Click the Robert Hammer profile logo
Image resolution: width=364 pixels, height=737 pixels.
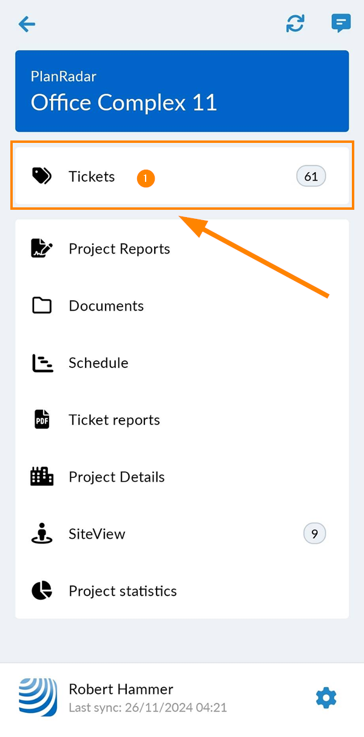[x=38, y=697]
